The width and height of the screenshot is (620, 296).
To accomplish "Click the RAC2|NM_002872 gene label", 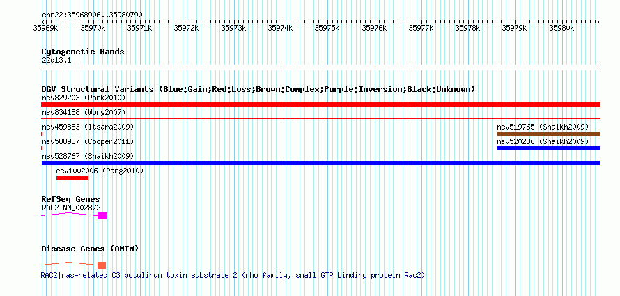I will click(x=71, y=208).
